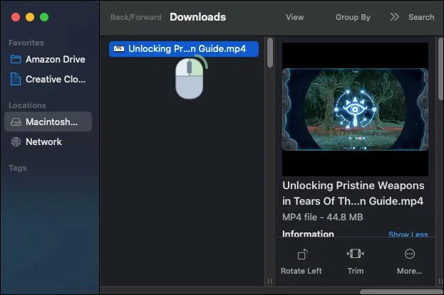Image resolution: width=444 pixels, height=295 pixels.
Task: Click the Back/Forward navigation control
Action: point(136,17)
